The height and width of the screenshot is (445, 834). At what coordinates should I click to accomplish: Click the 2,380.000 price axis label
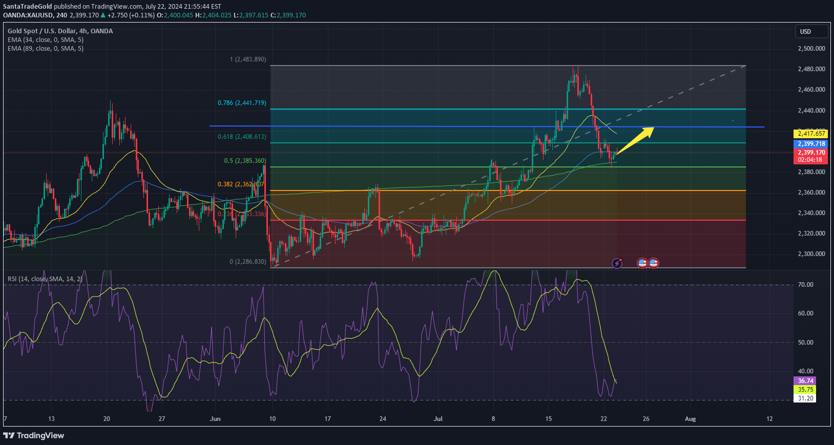click(x=811, y=172)
